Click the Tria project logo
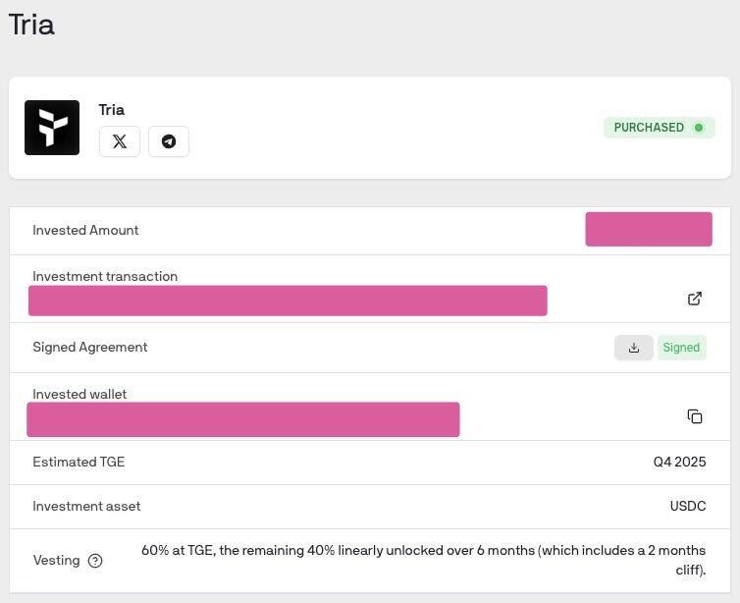 52,128
